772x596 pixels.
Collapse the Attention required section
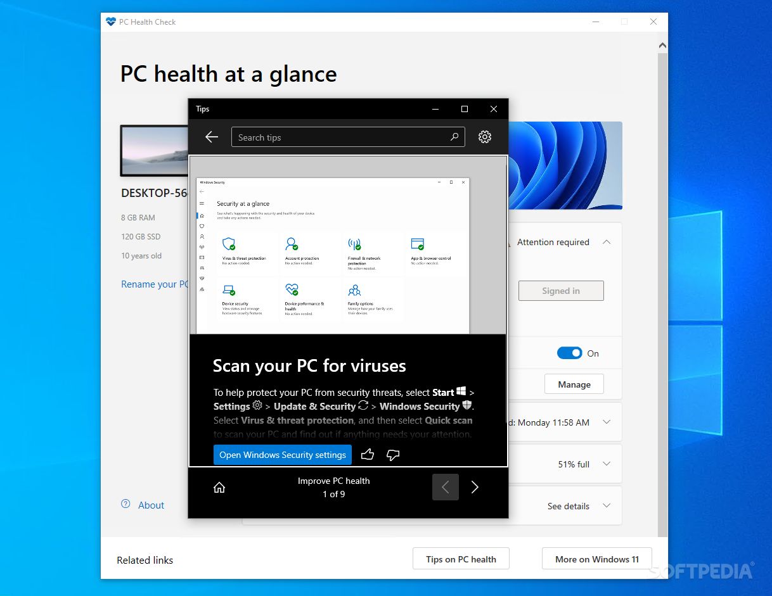coord(607,242)
